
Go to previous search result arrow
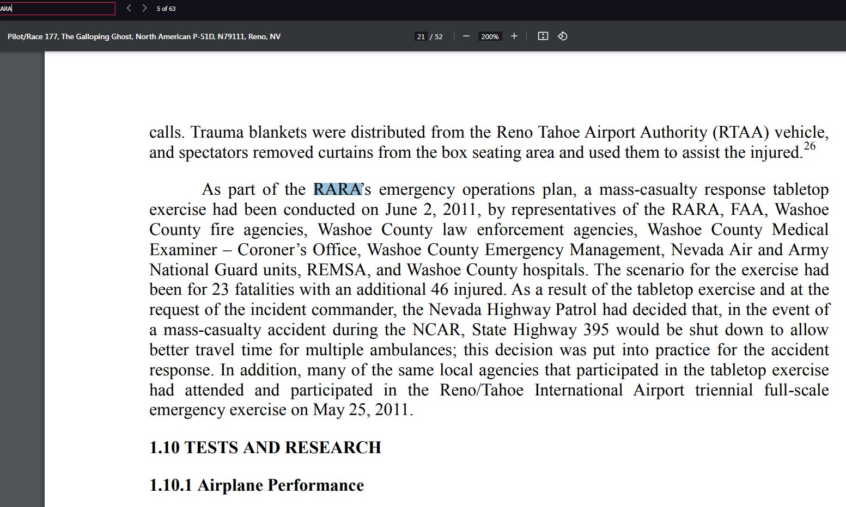pos(129,8)
